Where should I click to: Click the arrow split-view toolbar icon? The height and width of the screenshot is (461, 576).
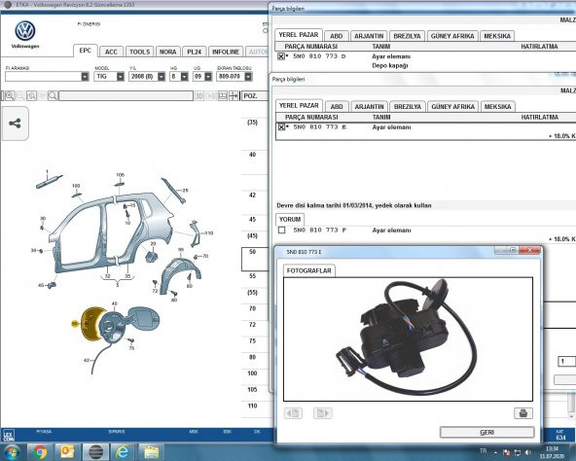click(x=234, y=96)
